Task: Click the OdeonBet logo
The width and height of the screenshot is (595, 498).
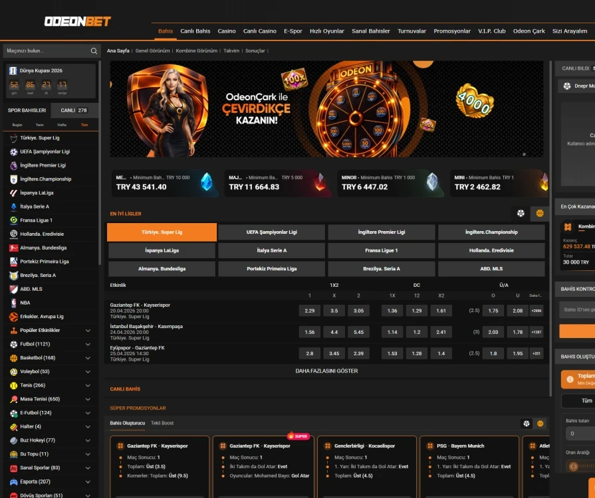Action: (x=77, y=21)
